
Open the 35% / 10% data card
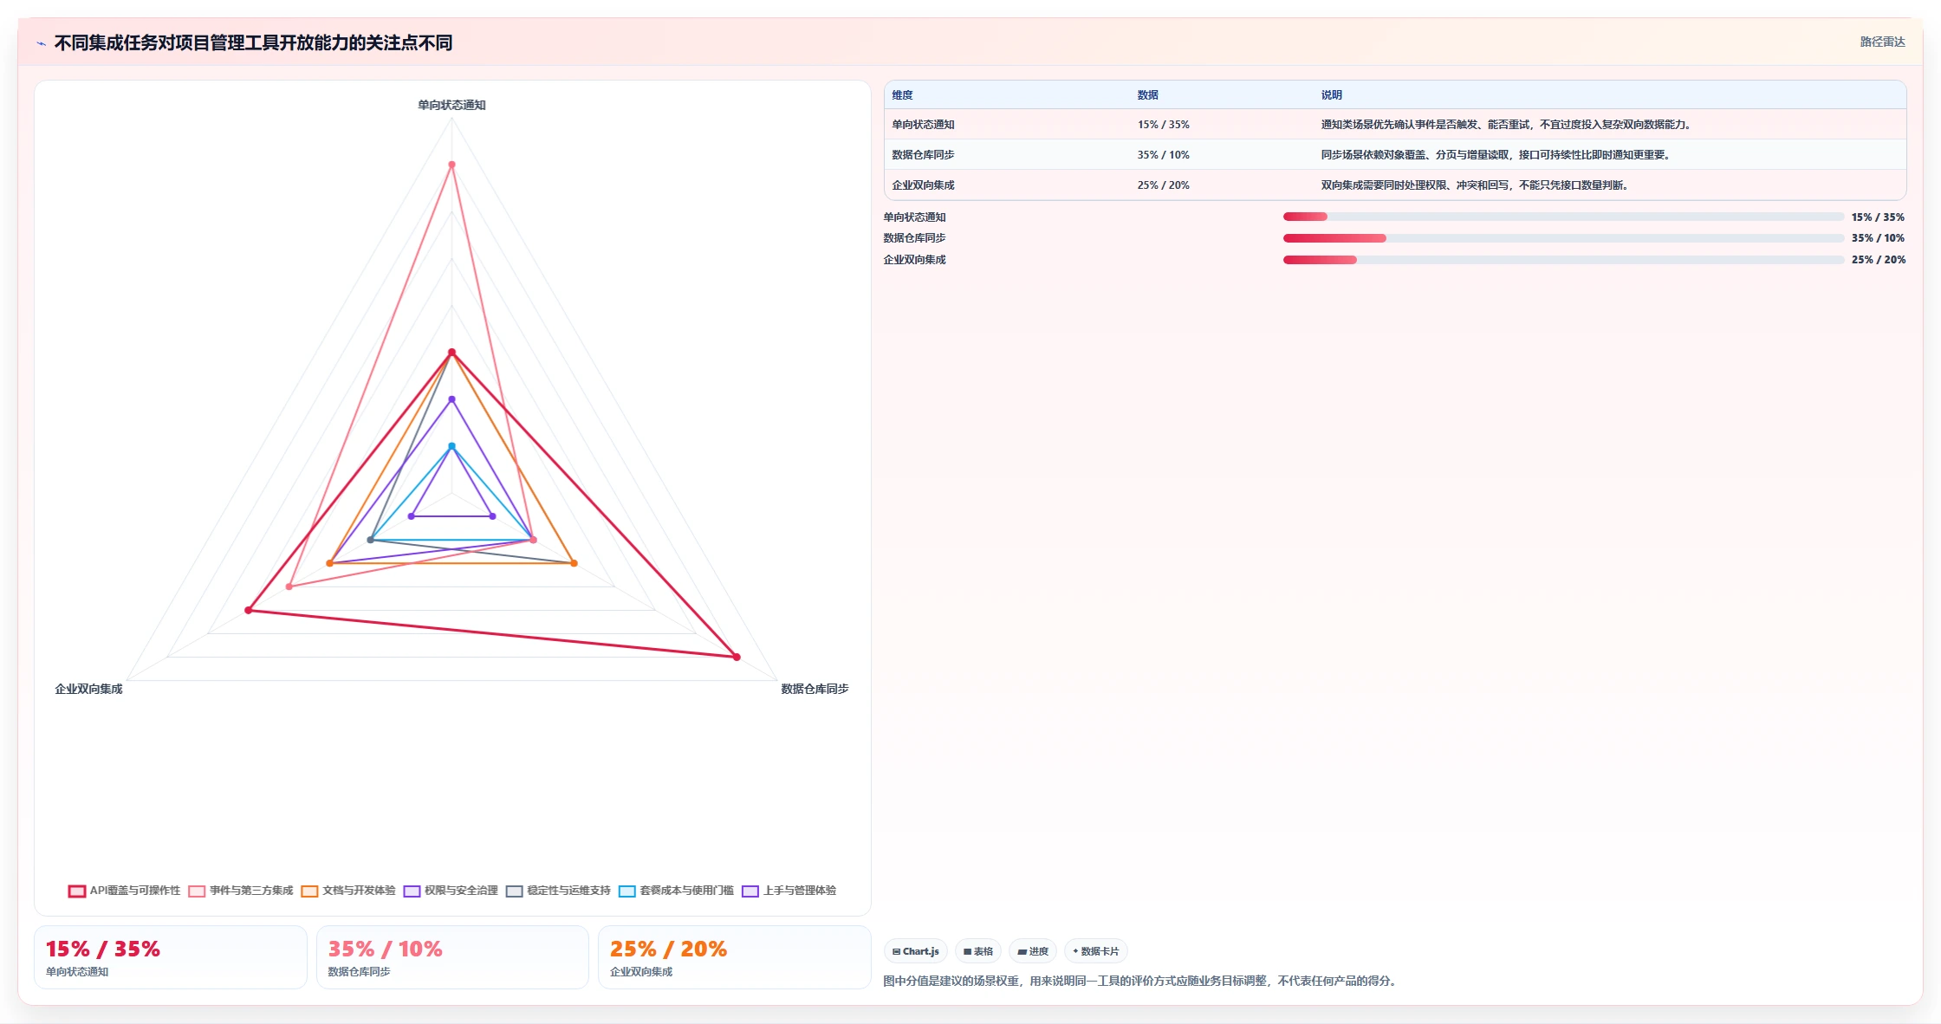452,957
